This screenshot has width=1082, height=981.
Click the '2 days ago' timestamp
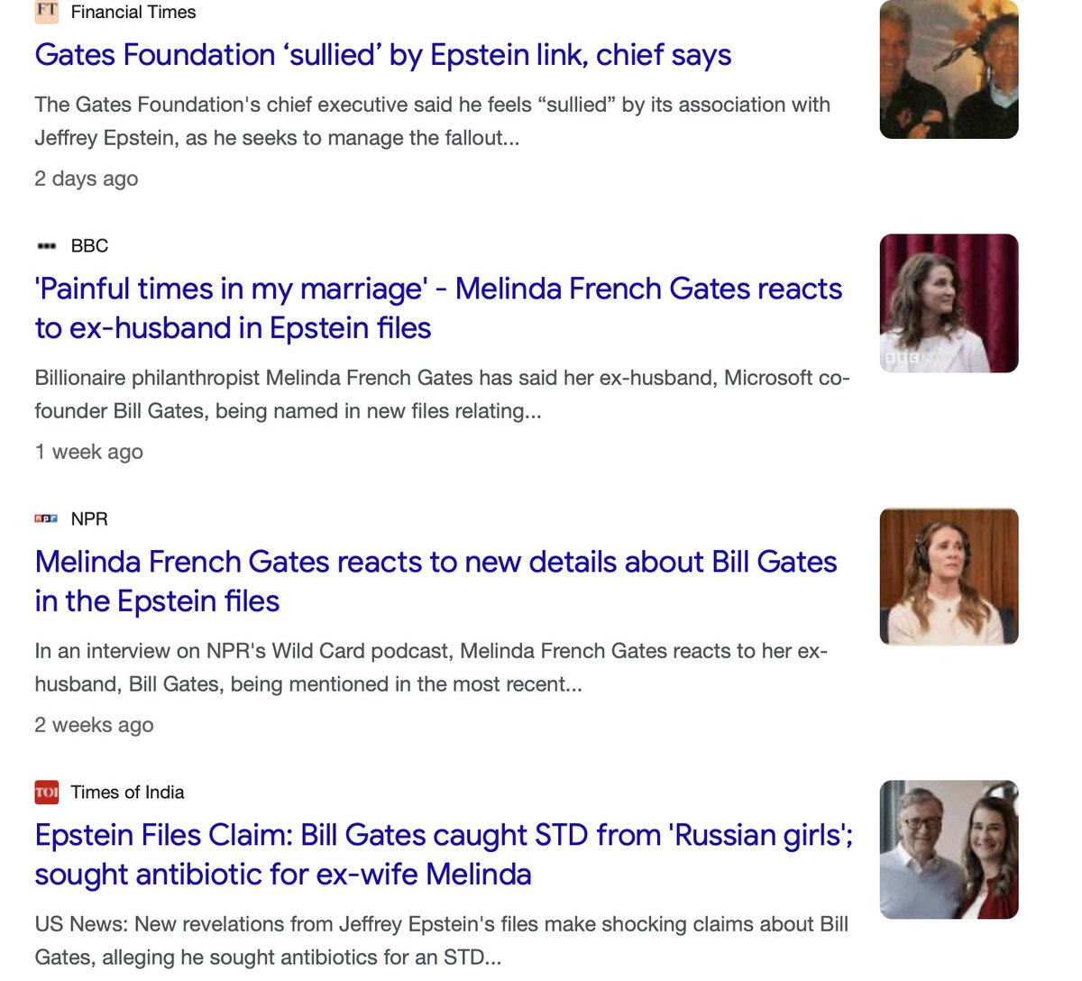(x=87, y=179)
